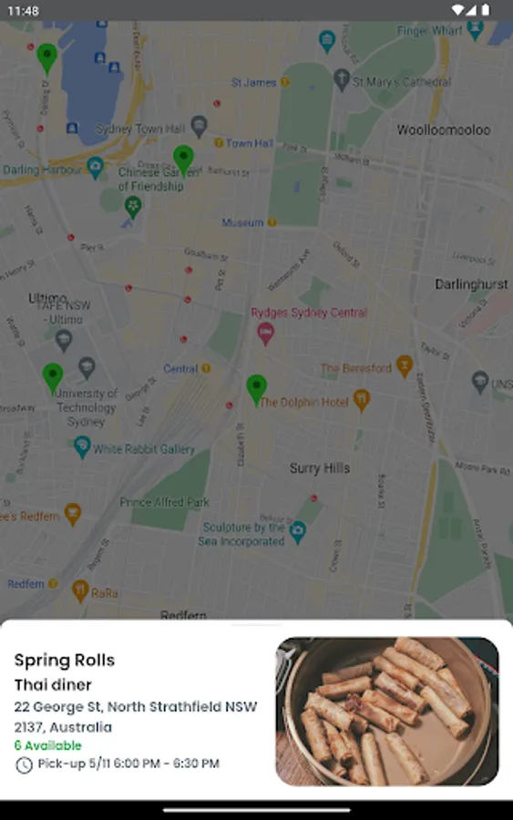Open the spring rolls food photo
The width and height of the screenshot is (513, 820).
387,712
